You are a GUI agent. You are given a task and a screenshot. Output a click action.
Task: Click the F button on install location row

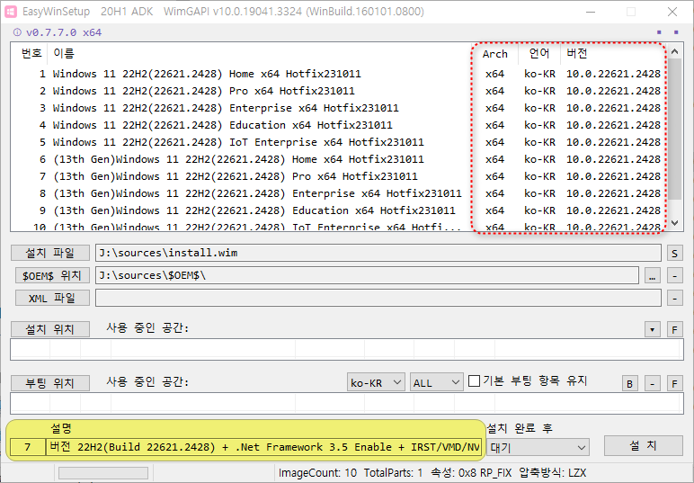pyautogui.click(x=674, y=329)
